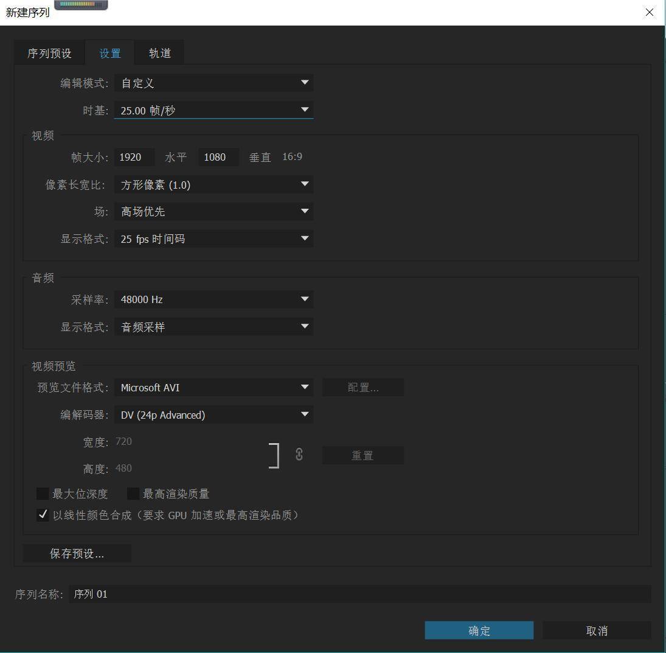Image resolution: width=666 pixels, height=653 pixels.
Task: Click the 取消 cancel button
Action: click(596, 630)
